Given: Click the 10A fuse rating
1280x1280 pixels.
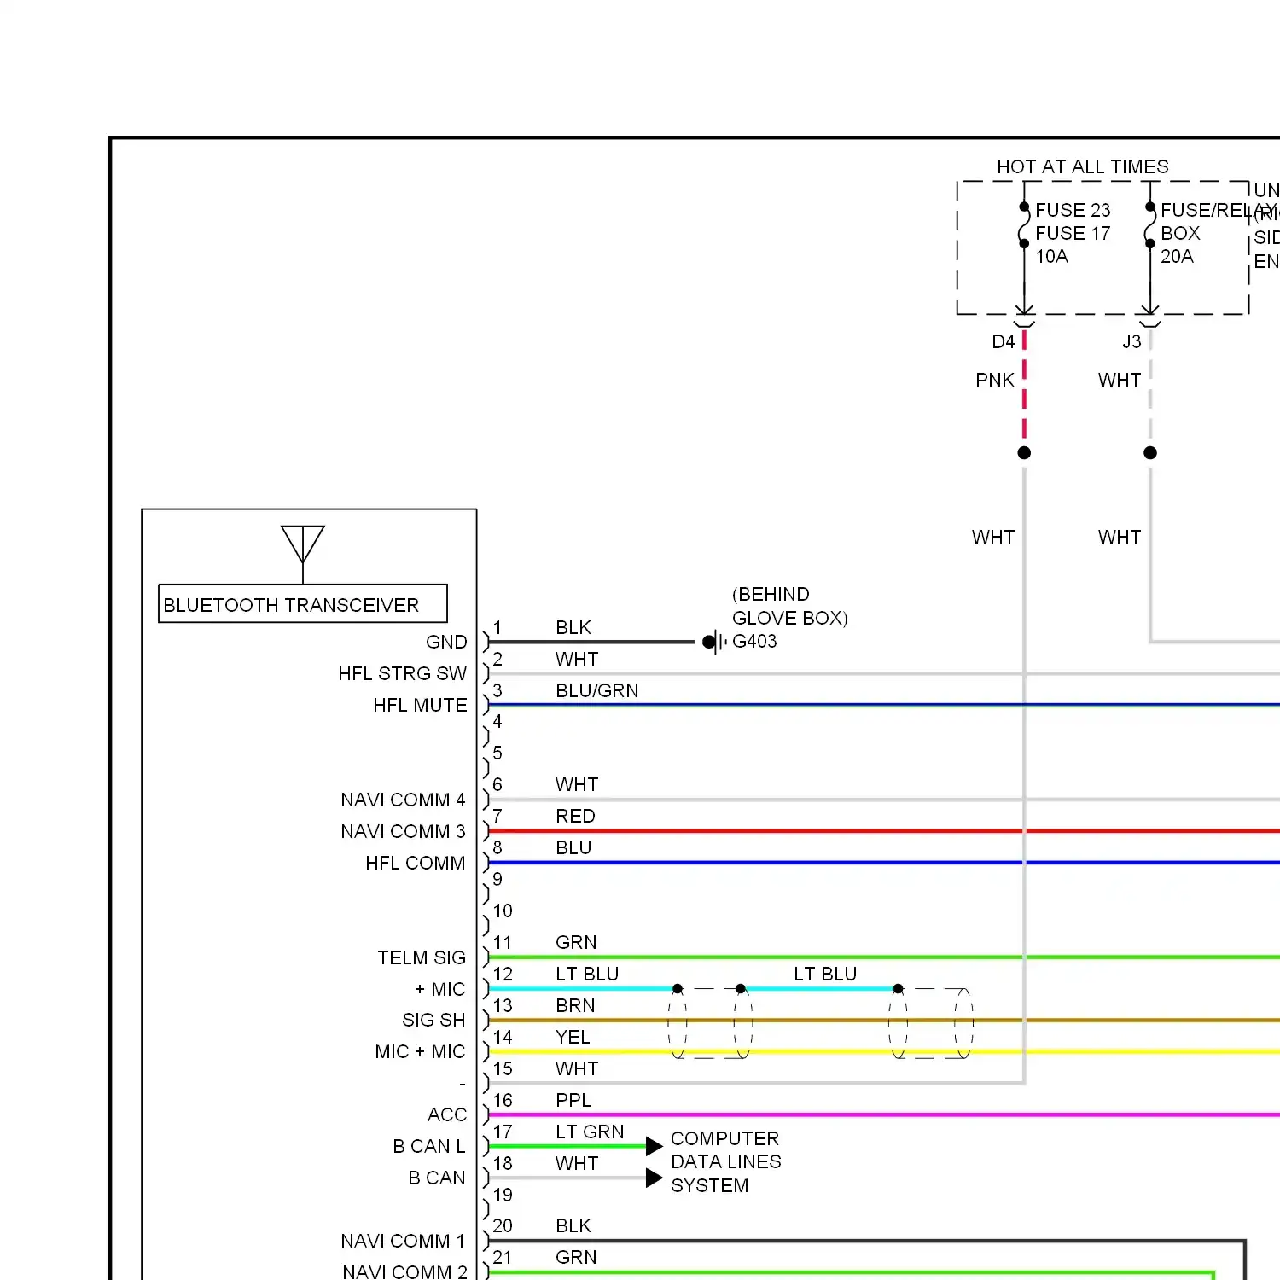Looking at the screenshot, I should [x=1051, y=256].
